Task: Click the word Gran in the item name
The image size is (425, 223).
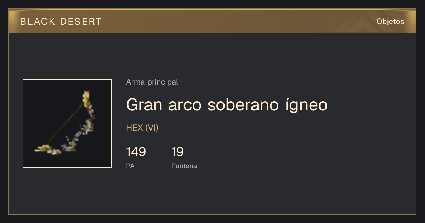Action: (x=141, y=105)
